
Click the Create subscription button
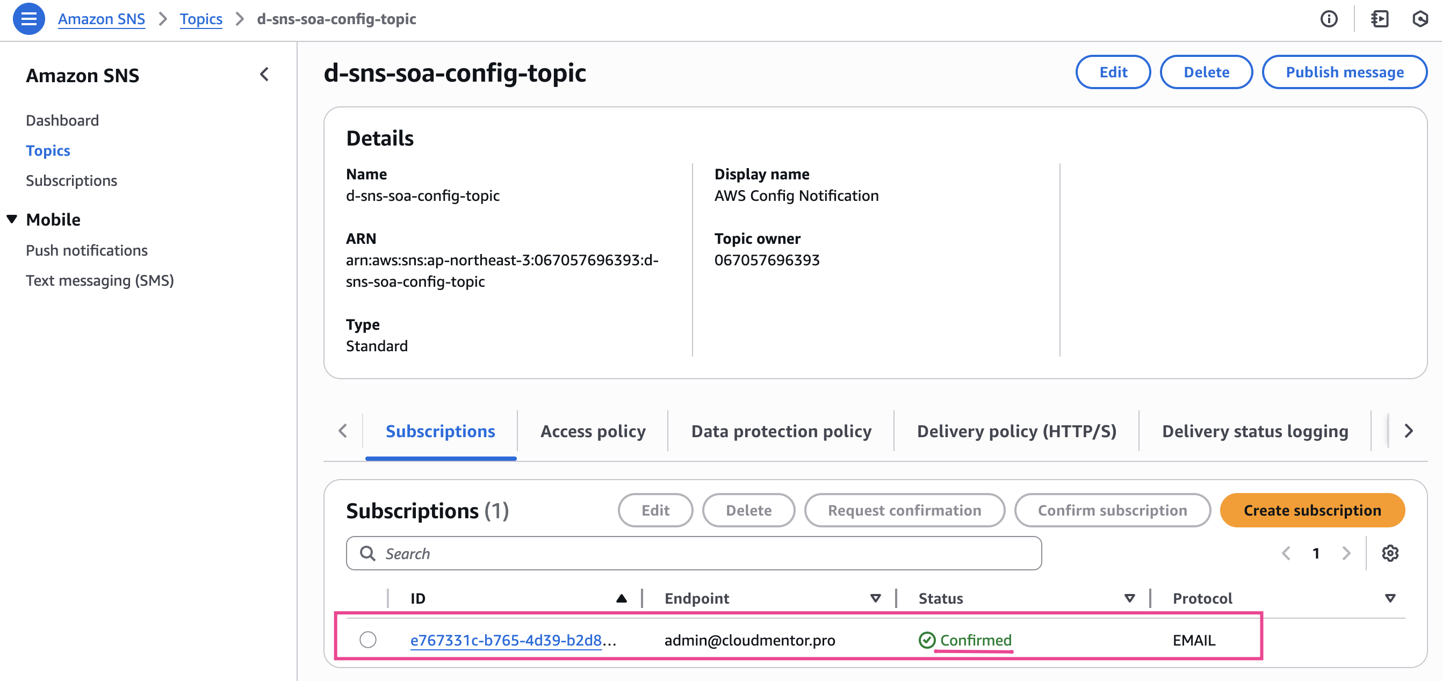(x=1311, y=510)
